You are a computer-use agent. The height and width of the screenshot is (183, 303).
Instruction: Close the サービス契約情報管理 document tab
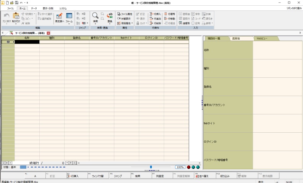click(x=48, y=33)
